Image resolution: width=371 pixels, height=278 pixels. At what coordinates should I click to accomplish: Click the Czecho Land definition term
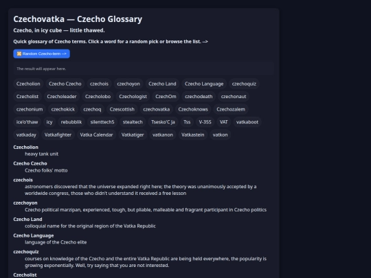27,220
